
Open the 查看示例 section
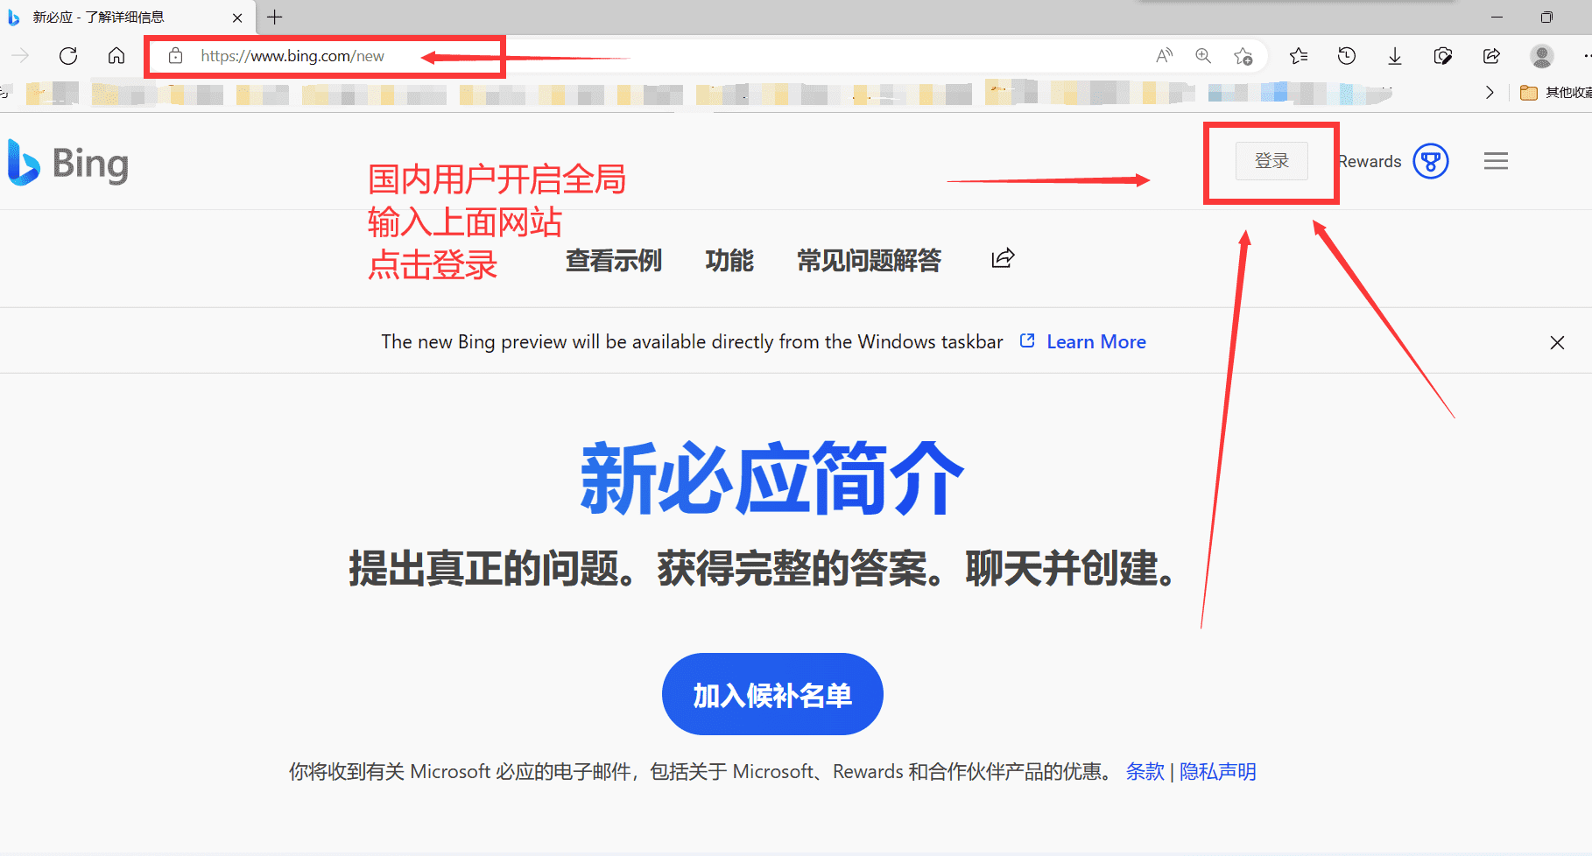tap(614, 260)
